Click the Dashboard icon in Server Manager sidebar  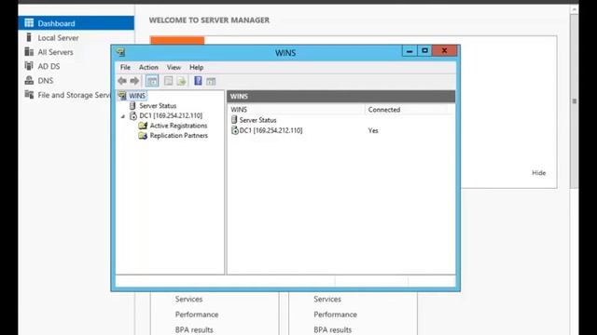29,22
